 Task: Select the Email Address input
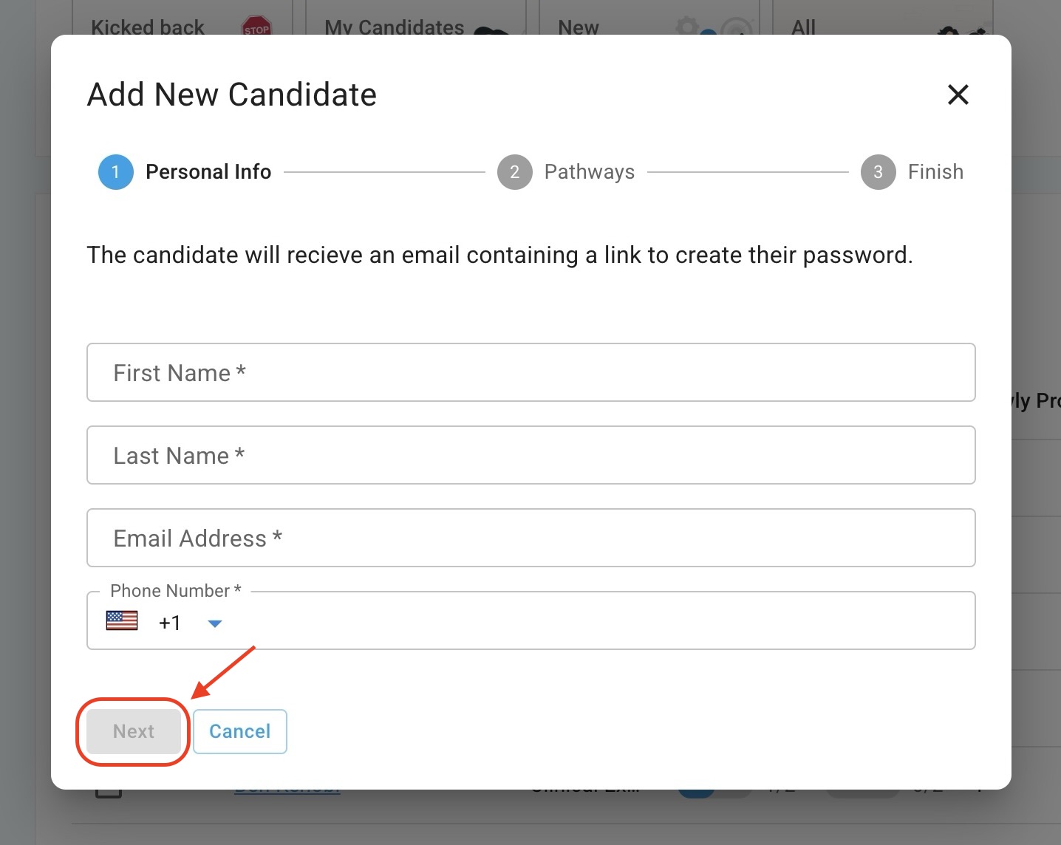[x=530, y=538]
